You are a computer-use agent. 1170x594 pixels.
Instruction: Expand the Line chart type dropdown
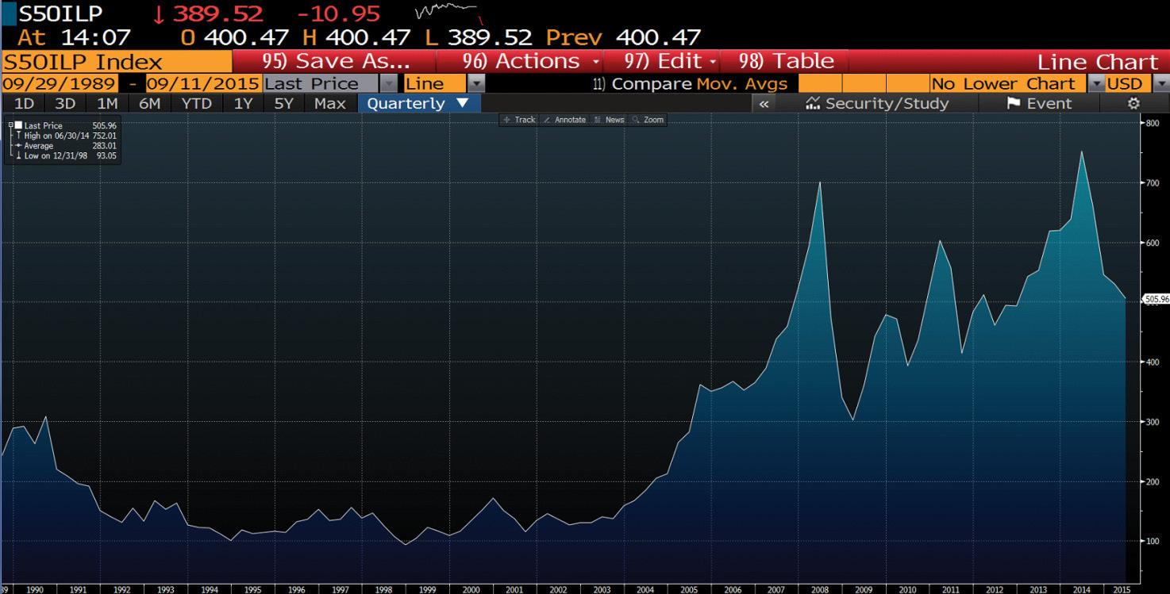tap(475, 83)
